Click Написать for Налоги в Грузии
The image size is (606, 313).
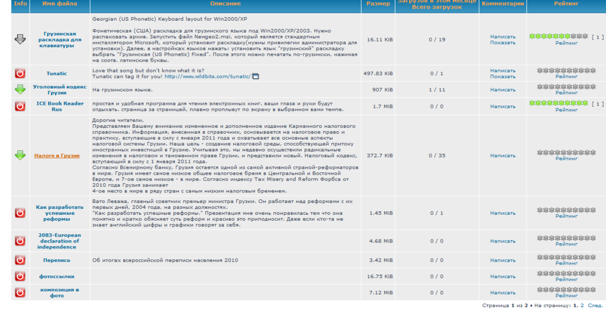click(x=502, y=156)
